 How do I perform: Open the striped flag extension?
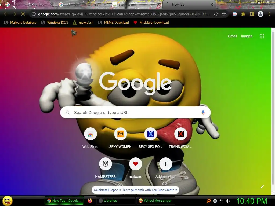click(x=235, y=14)
